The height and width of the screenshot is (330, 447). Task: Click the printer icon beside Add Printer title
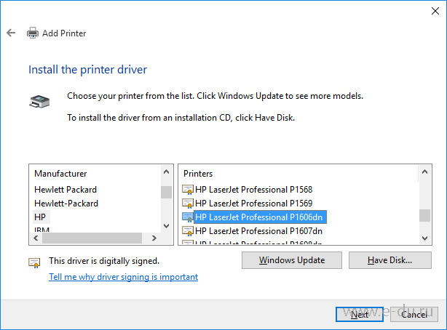pos(33,33)
